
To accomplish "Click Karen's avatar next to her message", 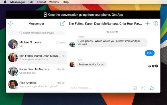I will click(x=72, y=44).
